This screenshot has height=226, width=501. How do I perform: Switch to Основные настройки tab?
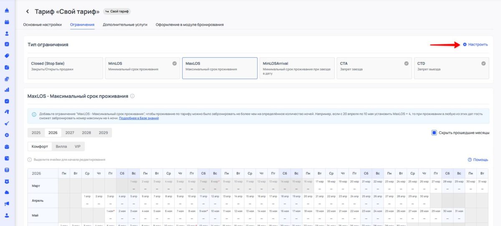42,25
